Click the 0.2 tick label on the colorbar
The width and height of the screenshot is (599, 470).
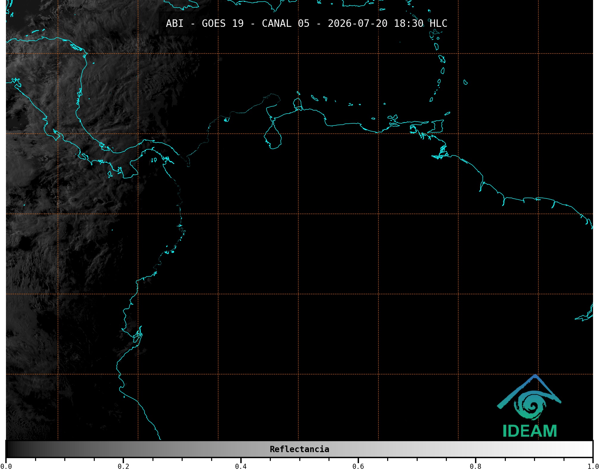point(123,466)
